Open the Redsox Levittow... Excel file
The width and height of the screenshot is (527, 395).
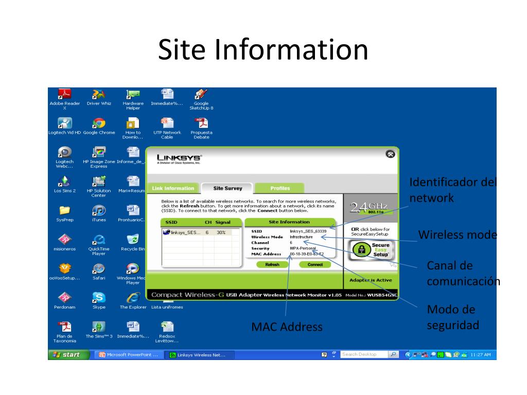click(167, 332)
